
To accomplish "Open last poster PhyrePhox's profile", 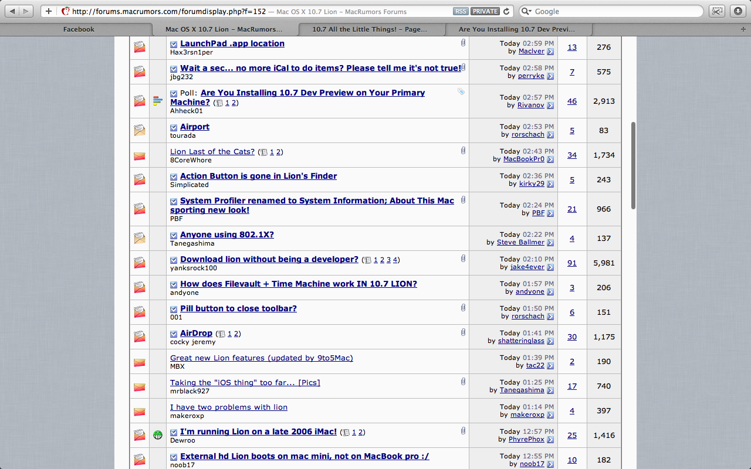I will tap(526, 439).
